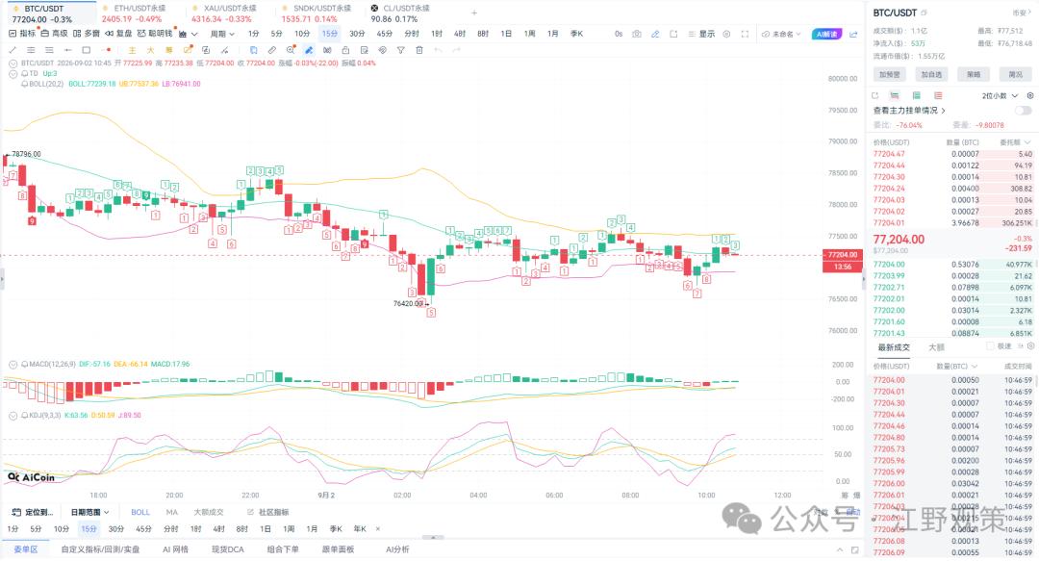Toggle the BOLL quick indicator
Image resolution: width=1039 pixels, height=561 pixels.
[x=140, y=513]
